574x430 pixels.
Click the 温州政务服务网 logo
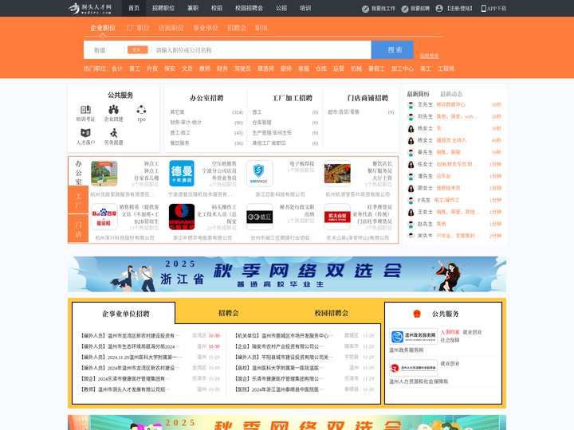click(x=413, y=336)
